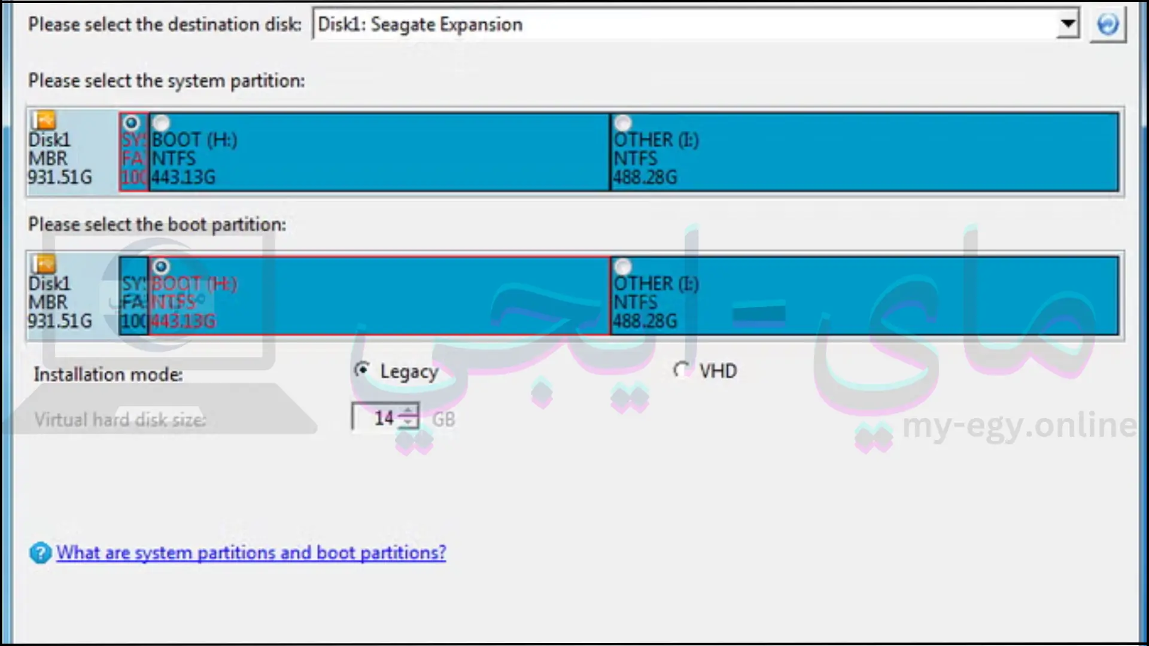Click the Disk1 icon in boot partition row
Viewport: 1149px width, 646px height.
point(44,264)
